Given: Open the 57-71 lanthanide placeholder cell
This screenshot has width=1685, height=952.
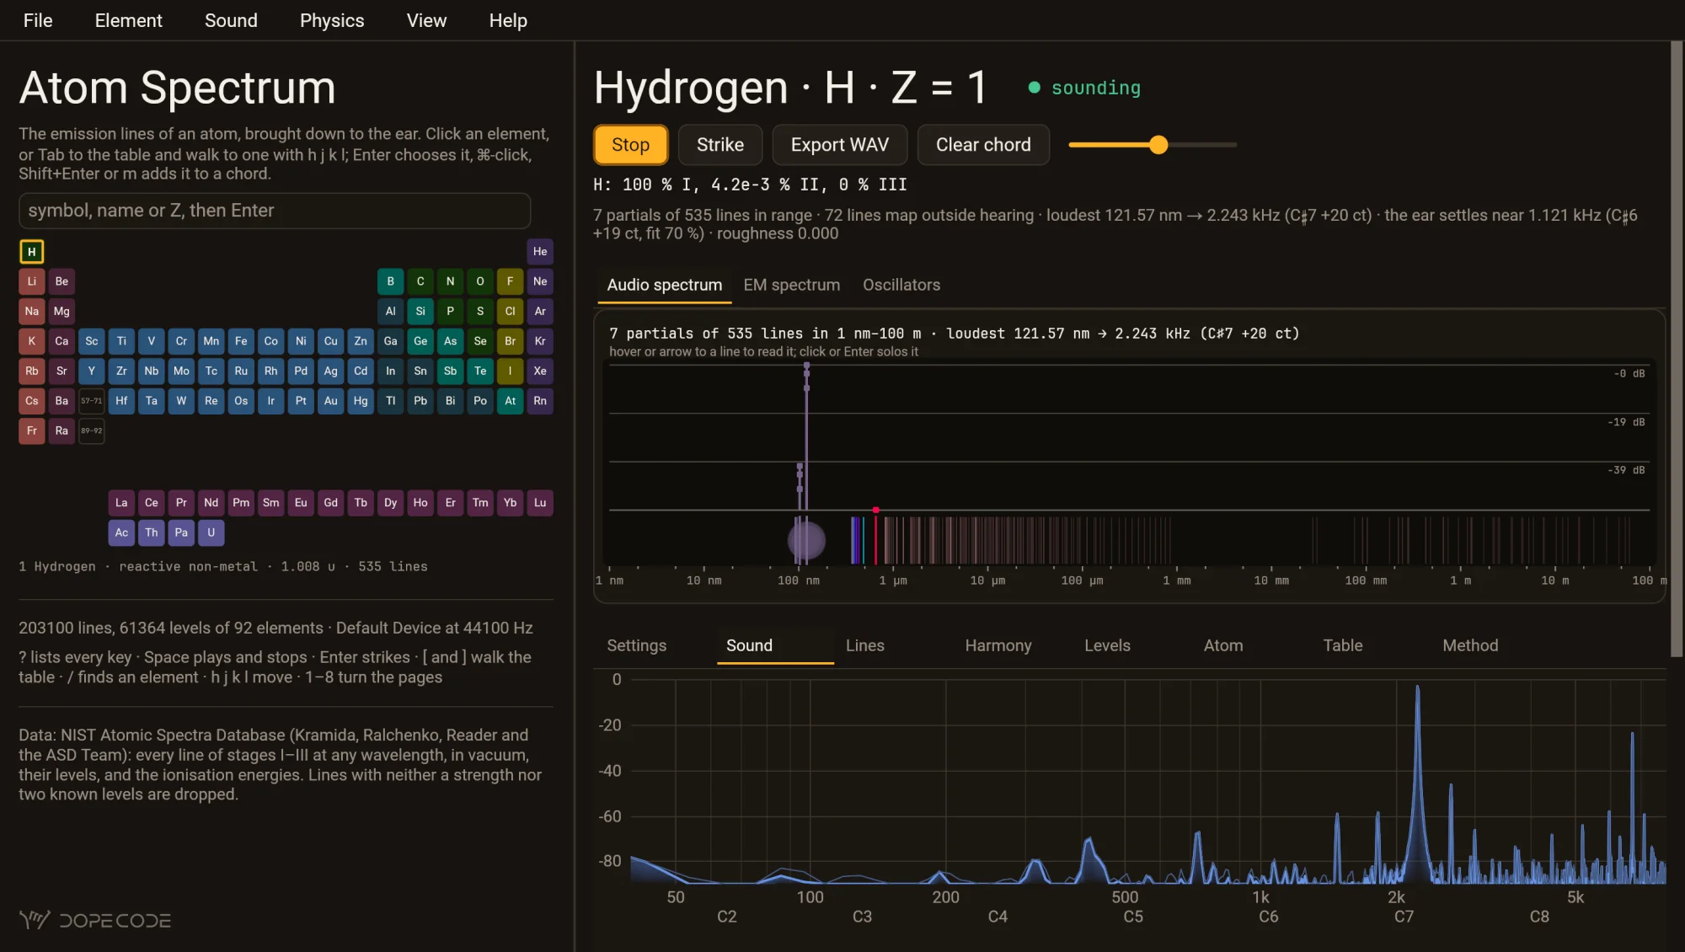Looking at the screenshot, I should 92,401.
